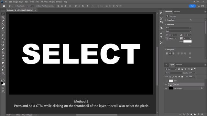The image size is (207, 116).
Task: Add a layer style with fx icon
Action: click(184, 114)
